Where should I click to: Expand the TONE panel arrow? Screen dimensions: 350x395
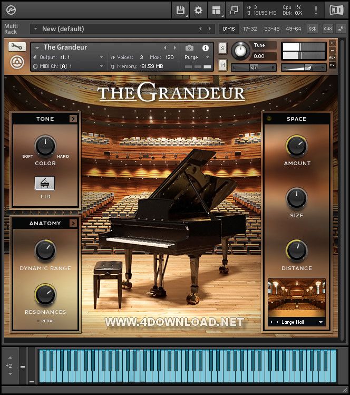pos(73,119)
